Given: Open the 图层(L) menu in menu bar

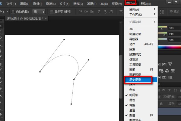Looking at the screenshot, I should click(51, 4).
